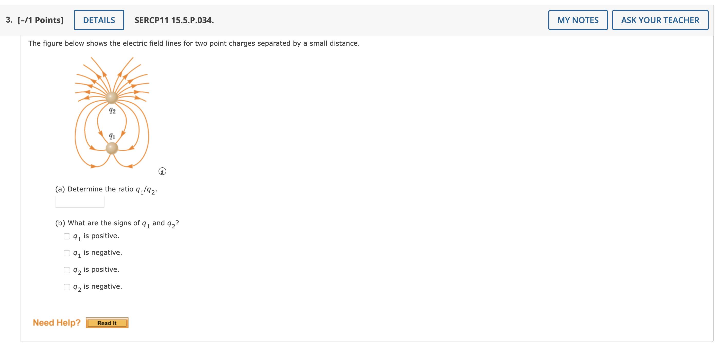Click part (a) ratio question text
720x349 pixels.
[106, 189]
